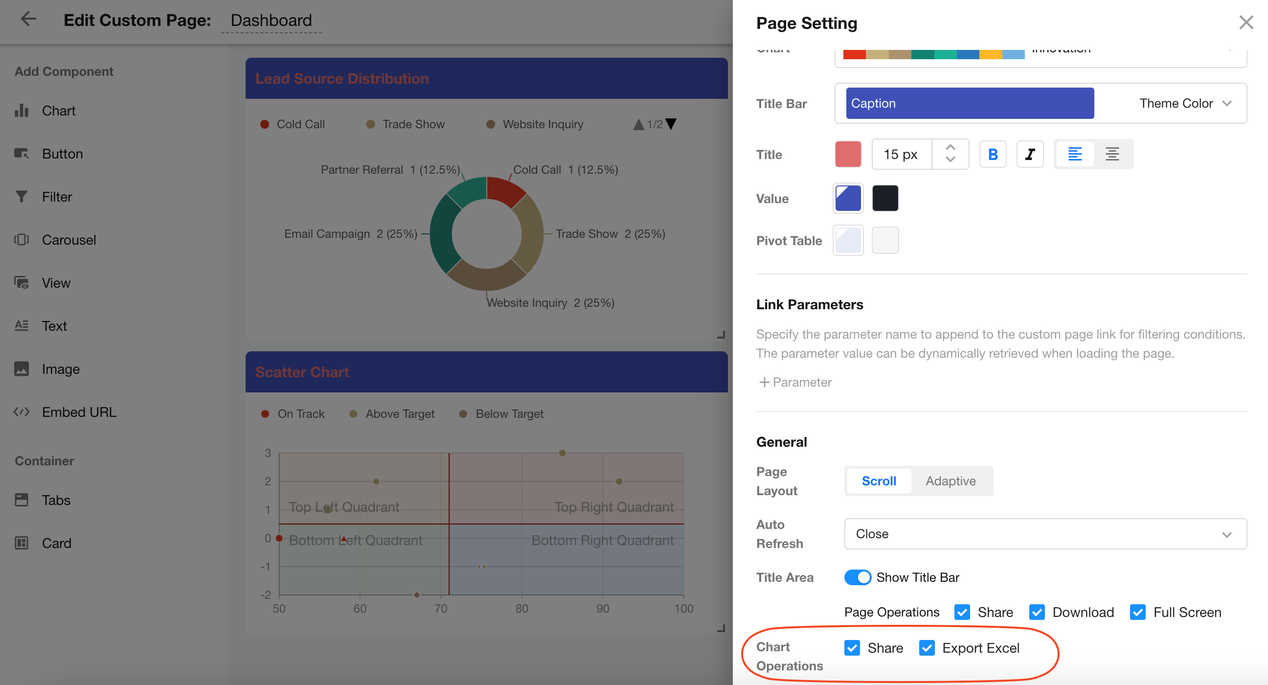
Task: Uncheck the Export Excel checkbox
Action: [927, 648]
